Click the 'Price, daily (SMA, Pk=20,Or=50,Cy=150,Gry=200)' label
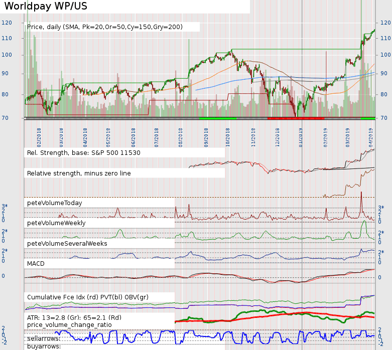 (105, 27)
